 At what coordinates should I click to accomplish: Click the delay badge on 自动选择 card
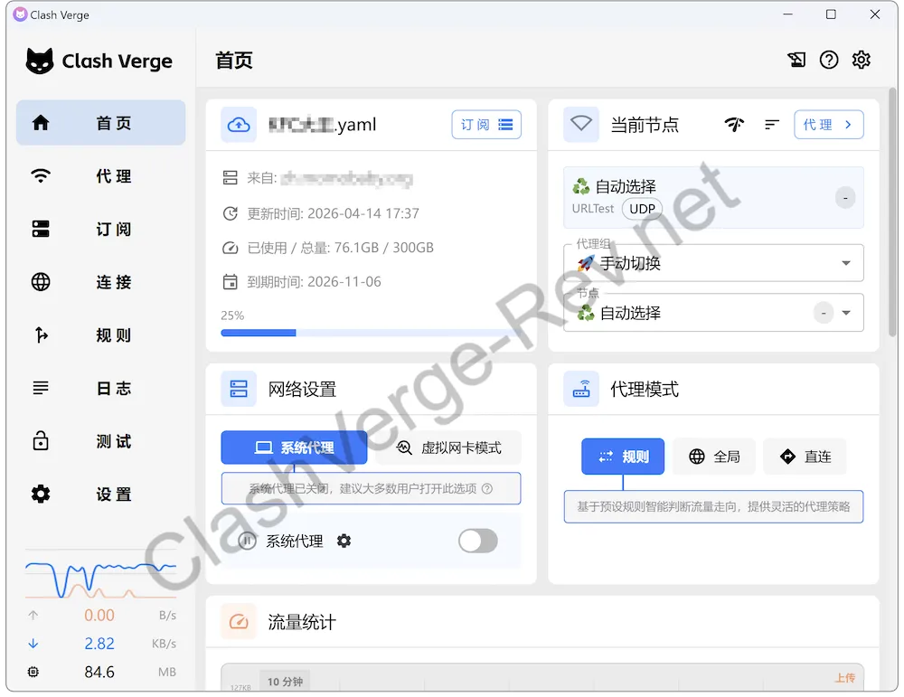click(x=845, y=198)
